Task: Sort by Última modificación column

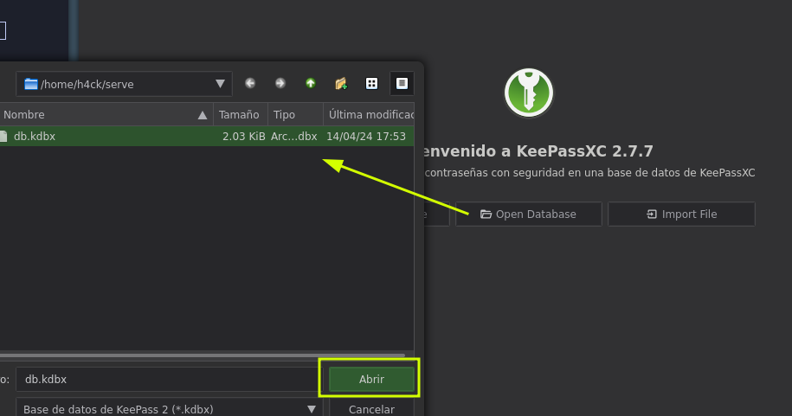Action: [370, 115]
